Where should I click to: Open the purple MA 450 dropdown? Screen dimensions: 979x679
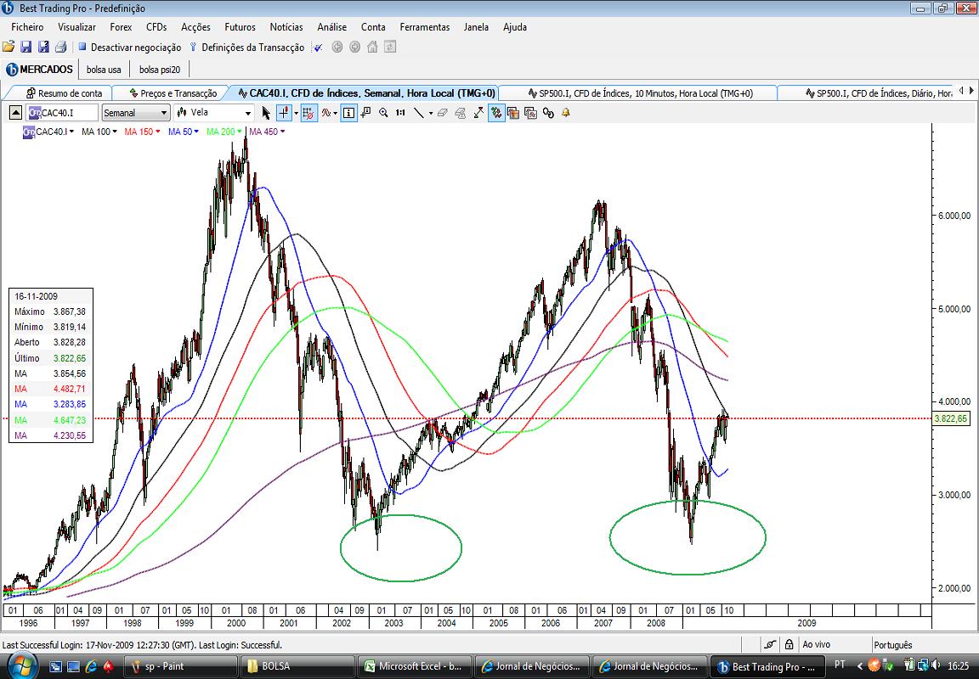(282, 132)
